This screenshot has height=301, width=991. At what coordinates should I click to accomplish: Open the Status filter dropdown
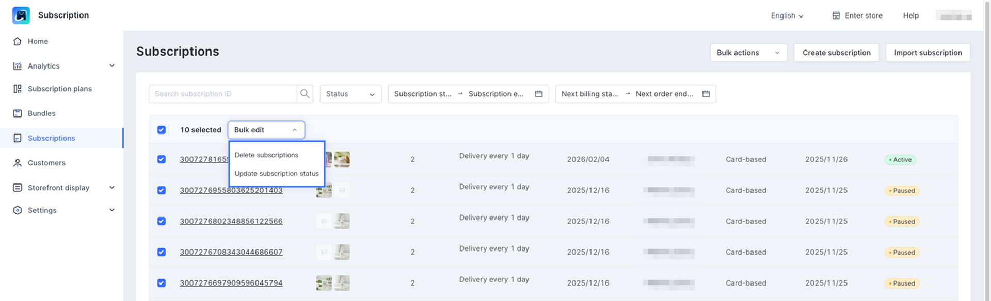tap(350, 94)
